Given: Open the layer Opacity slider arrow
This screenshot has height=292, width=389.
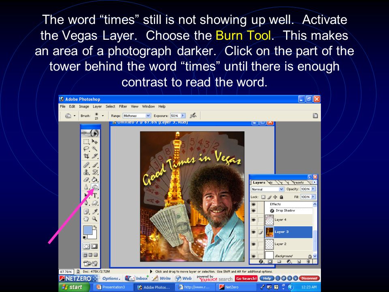Looking at the screenshot, I should (x=313, y=189).
